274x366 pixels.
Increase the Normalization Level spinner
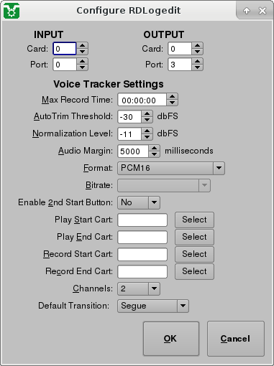[x=147, y=131]
